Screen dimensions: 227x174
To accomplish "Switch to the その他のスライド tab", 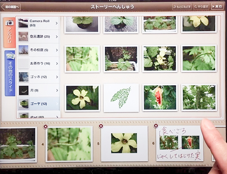I will pos(10,73).
